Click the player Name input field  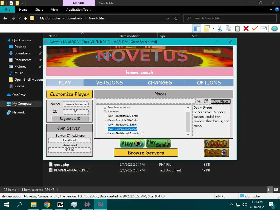pyautogui.click(x=76, y=104)
